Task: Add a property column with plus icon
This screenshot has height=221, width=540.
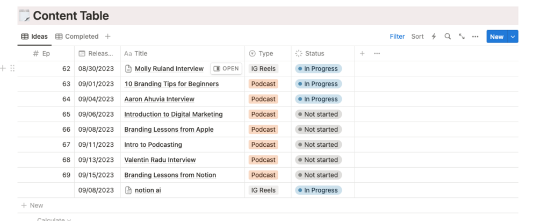Action: (362, 53)
